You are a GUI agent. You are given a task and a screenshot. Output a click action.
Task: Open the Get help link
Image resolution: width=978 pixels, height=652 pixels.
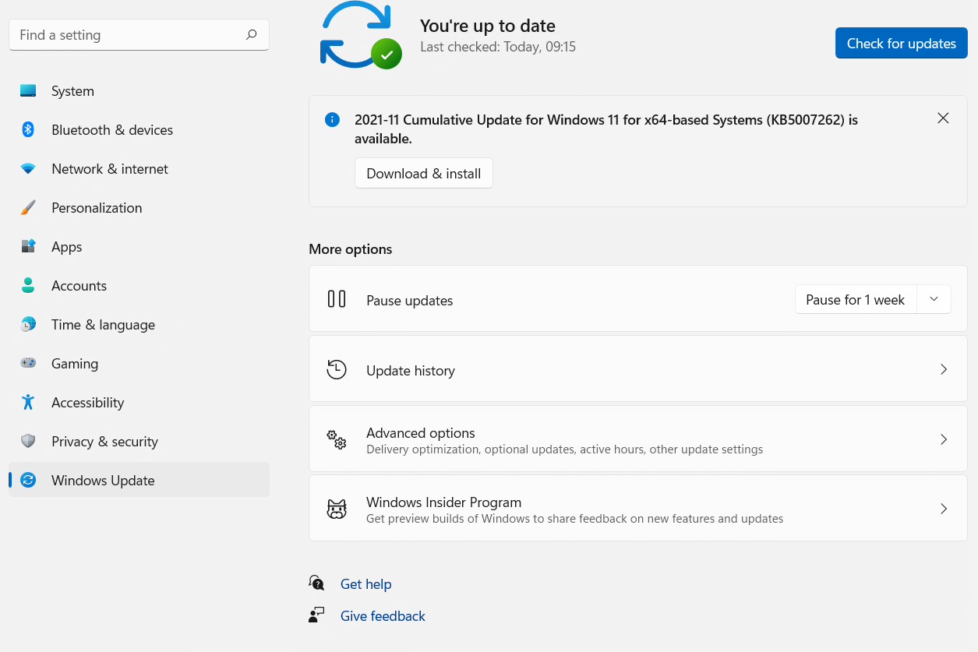coord(365,583)
